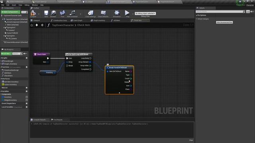Screen dimensions: 255x143
Task: Open the Add New dropdown in My Blueprint
Action: pos(6,54)
